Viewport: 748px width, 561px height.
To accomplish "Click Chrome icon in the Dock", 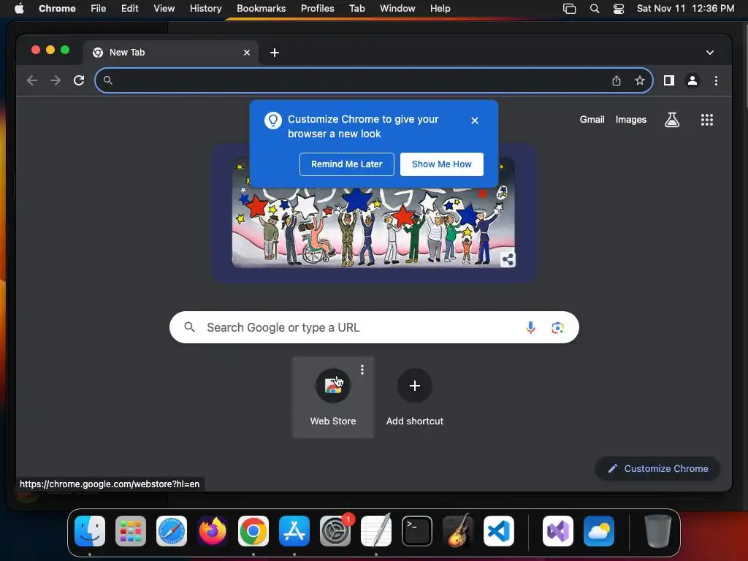I will coord(253,531).
